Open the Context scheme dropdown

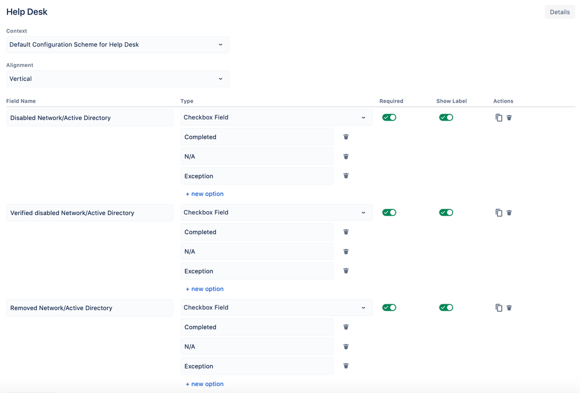(118, 44)
